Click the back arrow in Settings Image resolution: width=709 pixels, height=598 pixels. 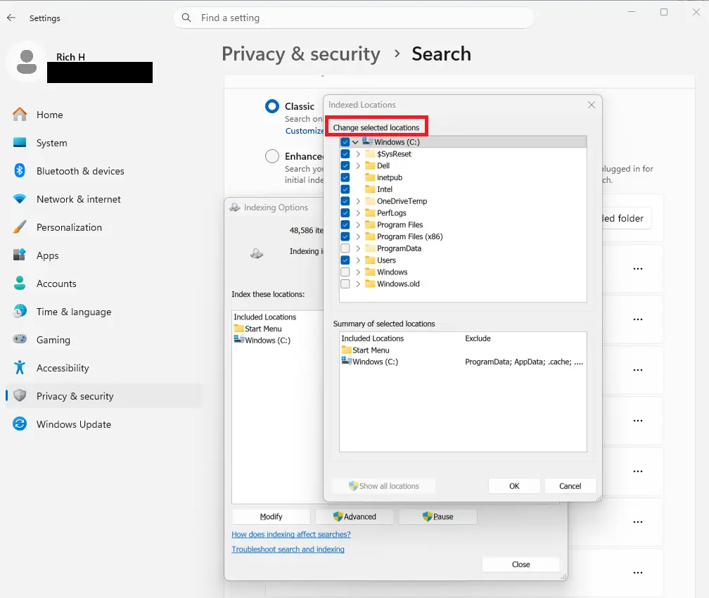coord(11,18)
